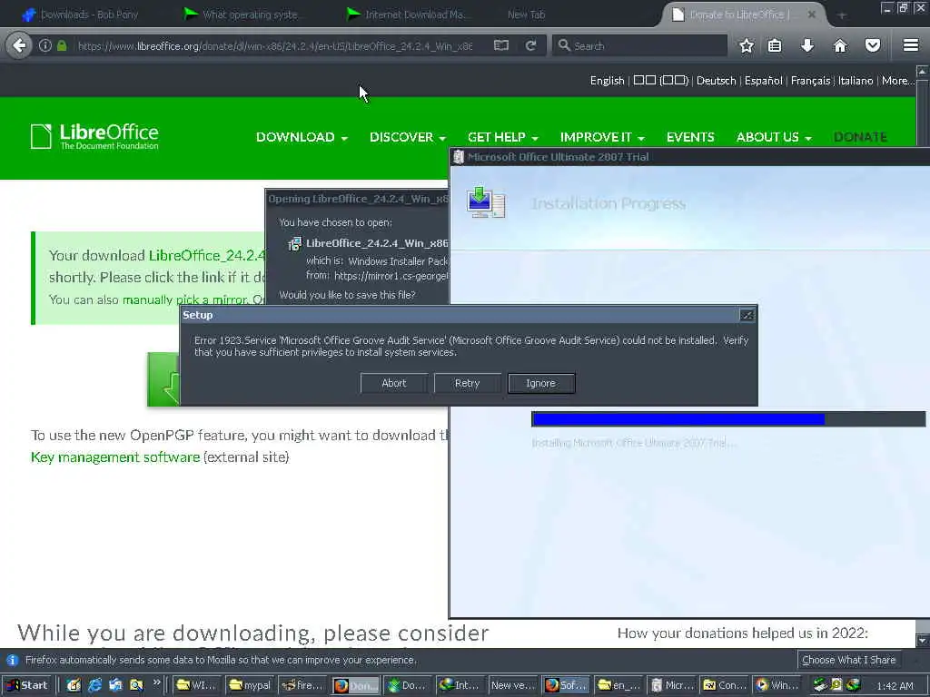930x697 pixels.
Task: Switch to the New ve... taskbar button
Action: pos(513,685)
